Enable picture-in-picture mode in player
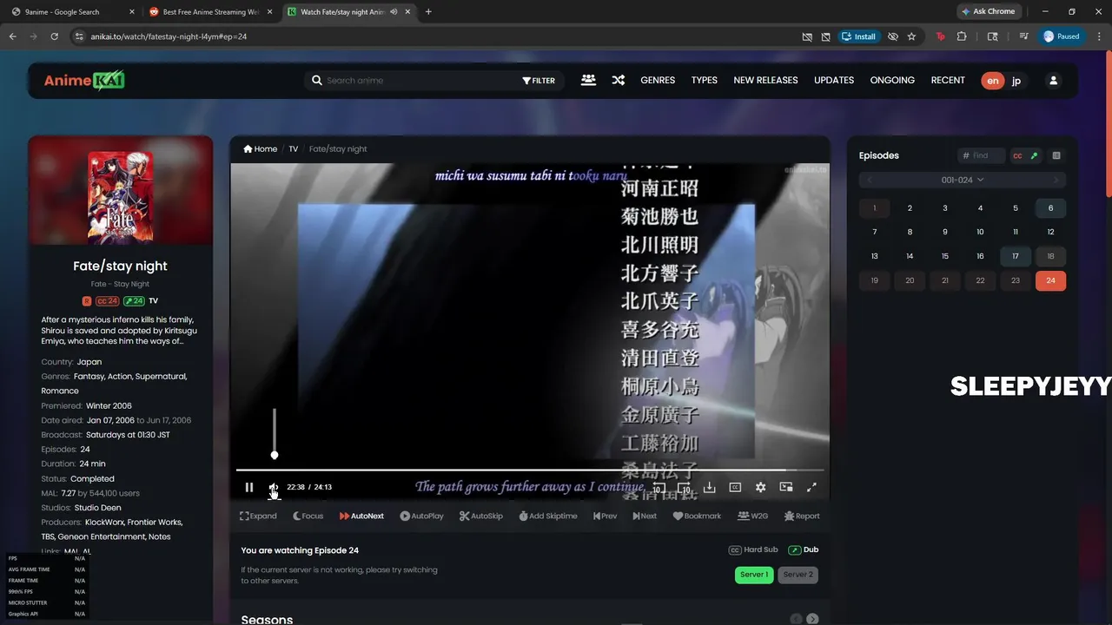Screen dimensions: 1112x625 786,488
